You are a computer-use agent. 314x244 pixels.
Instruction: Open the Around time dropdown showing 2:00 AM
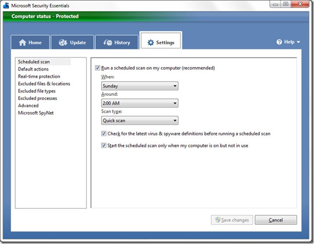pos(140,103)
